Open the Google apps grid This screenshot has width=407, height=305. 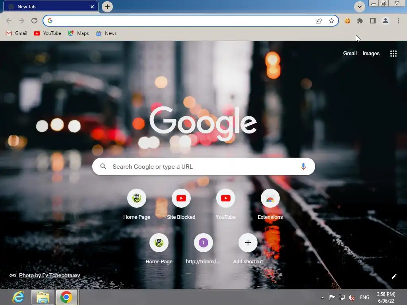(393, 54)
